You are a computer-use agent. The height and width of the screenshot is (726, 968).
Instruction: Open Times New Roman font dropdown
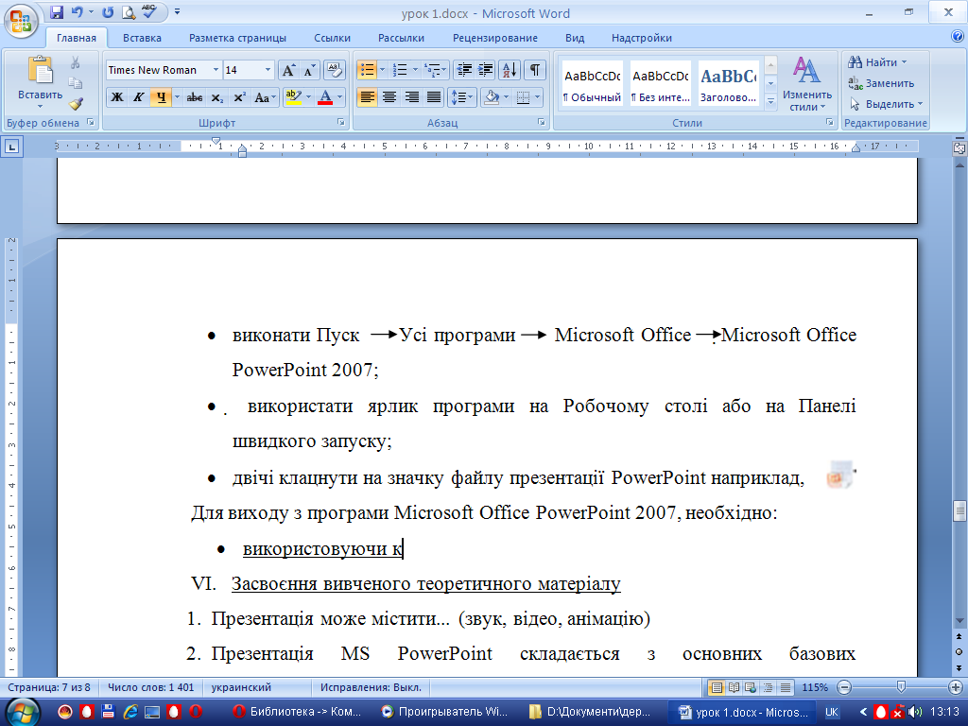(x=216, y=70)
